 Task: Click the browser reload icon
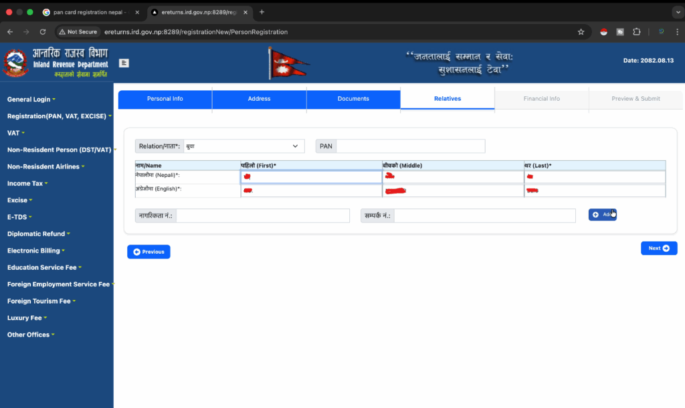pos(43,31)
